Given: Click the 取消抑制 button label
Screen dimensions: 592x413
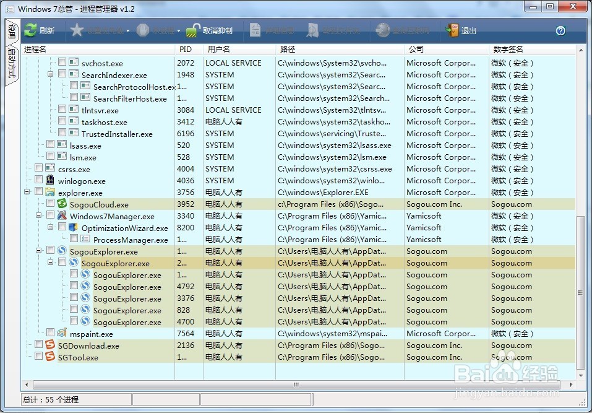Looking at the screenshot, I should pyautogui.click(x=218, y=30).
